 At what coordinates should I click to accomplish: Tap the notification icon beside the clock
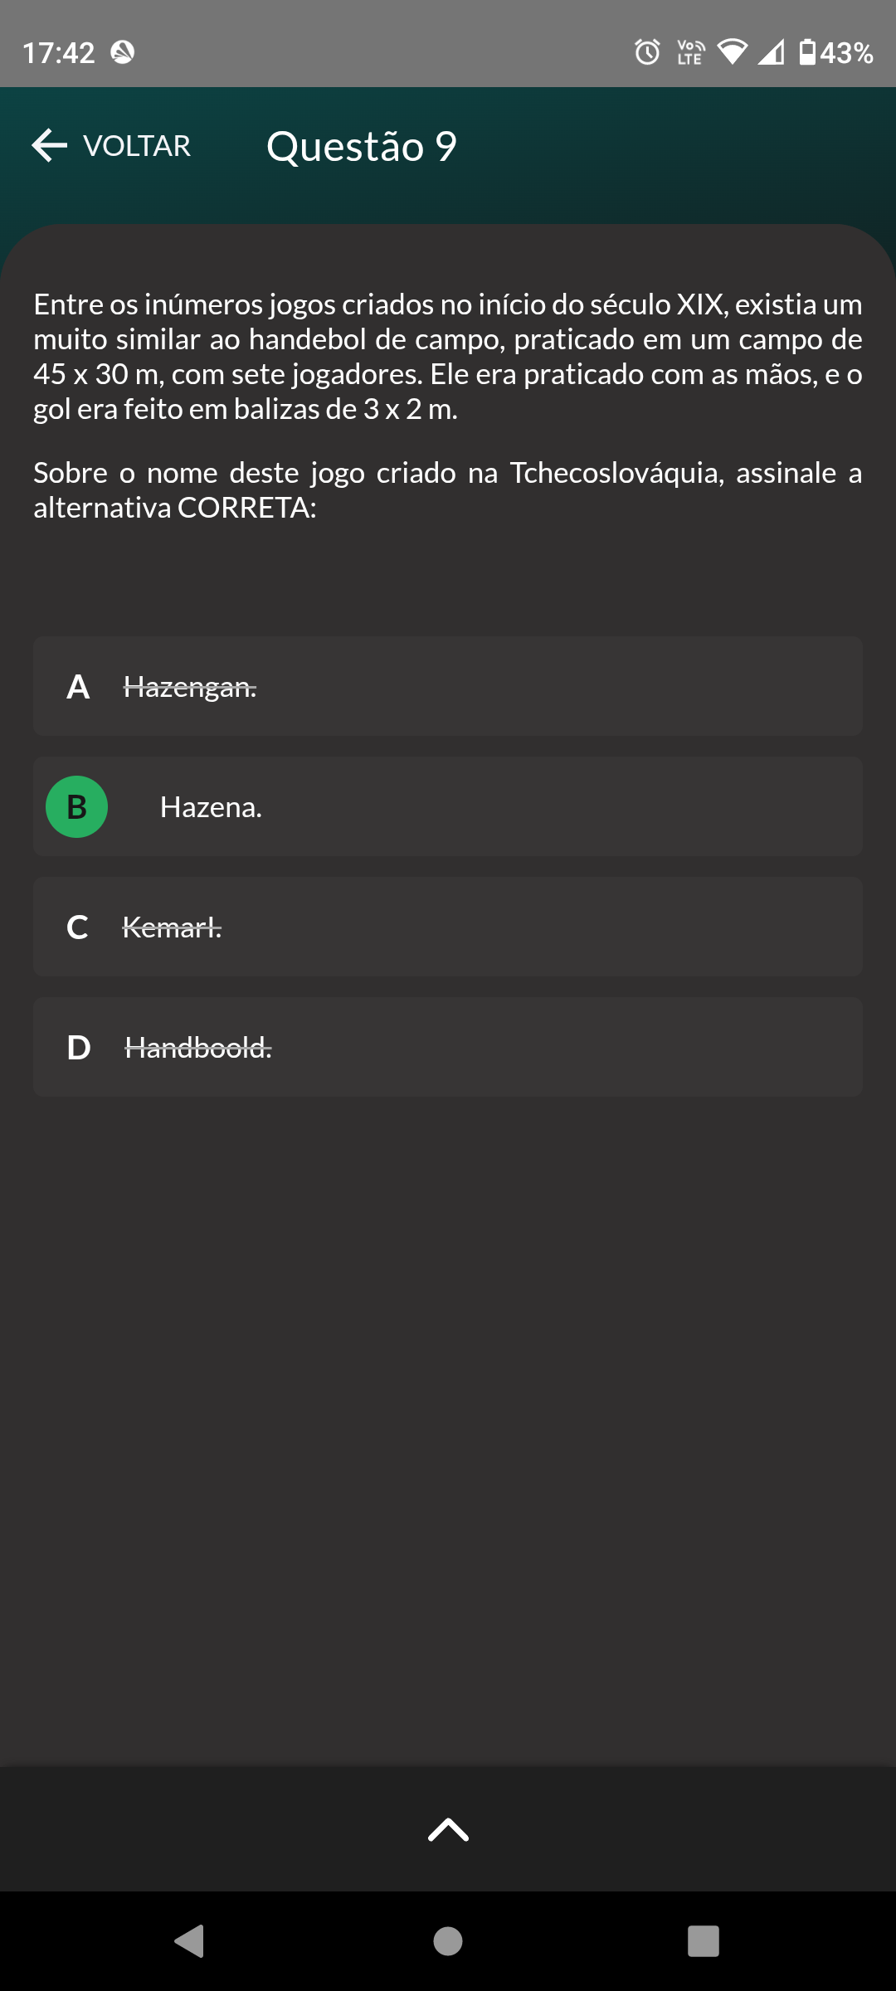tap(123, 52)
